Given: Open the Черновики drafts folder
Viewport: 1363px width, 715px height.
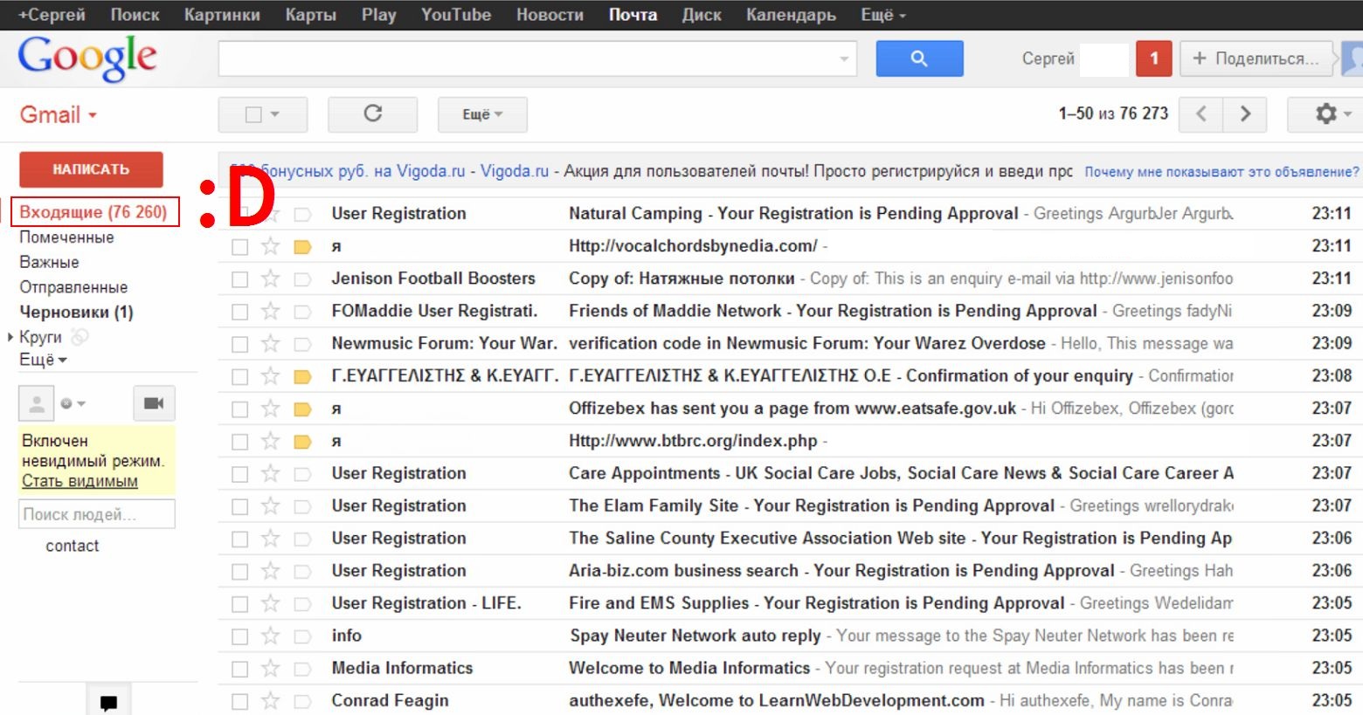Looking at the screenshot, I should (76, 312).
